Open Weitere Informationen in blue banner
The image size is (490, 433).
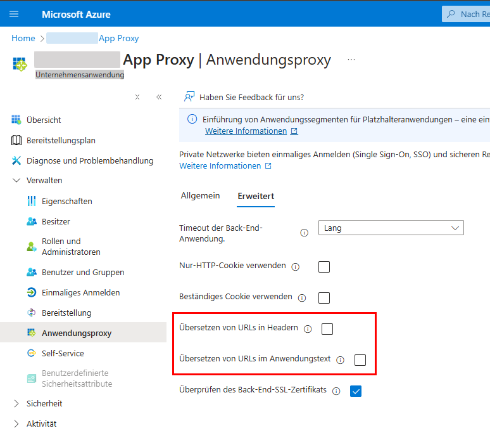point(246,131)
